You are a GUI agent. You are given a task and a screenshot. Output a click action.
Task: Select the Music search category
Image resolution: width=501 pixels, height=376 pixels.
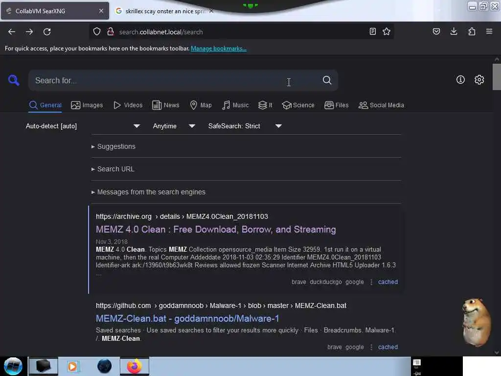click(235, 105)
